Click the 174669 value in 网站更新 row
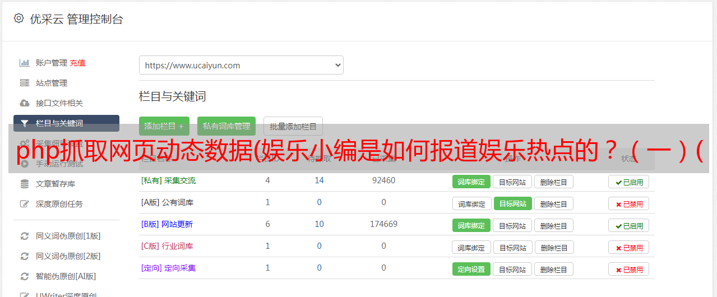This screenshot has width=717, height=297. tap(383, 224)
